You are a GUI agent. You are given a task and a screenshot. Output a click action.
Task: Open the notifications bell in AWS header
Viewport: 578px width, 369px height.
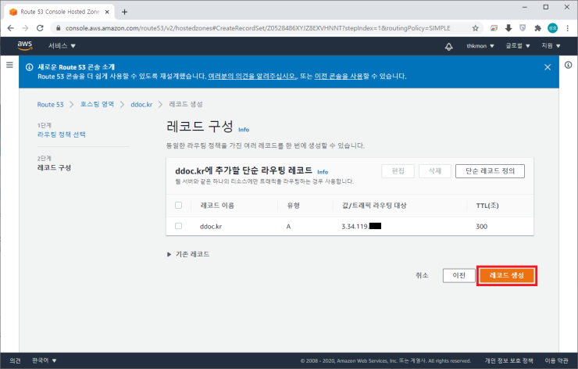(x=448, y=47)
